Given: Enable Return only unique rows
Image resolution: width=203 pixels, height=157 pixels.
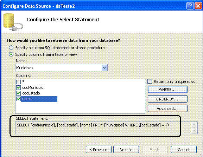Looking at the screenshot, I should click(x=150, y=81).
